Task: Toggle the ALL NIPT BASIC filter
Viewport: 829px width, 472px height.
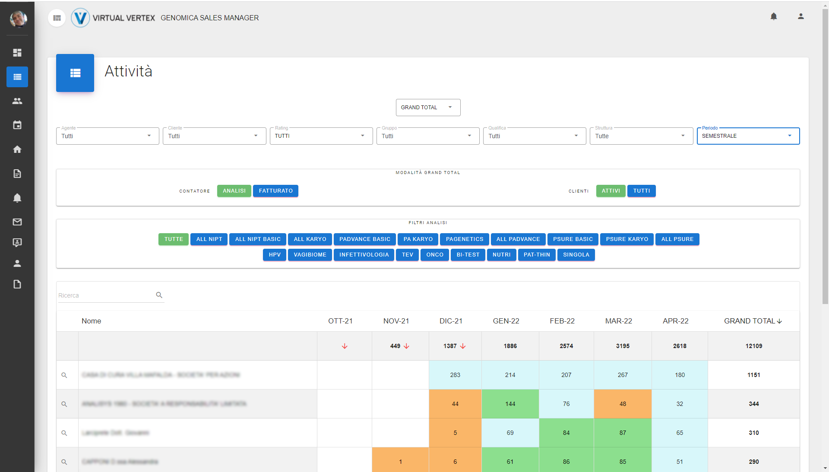Action: [x=258, y=239]
